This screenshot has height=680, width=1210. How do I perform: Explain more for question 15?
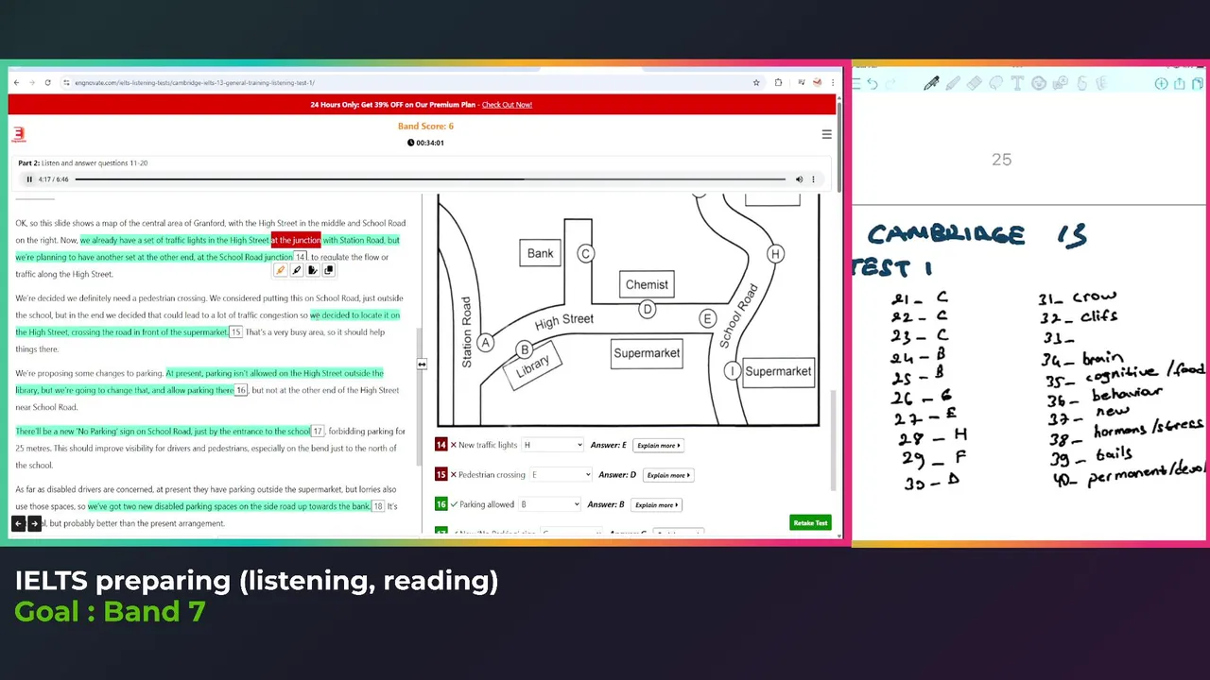click(668, 475)
